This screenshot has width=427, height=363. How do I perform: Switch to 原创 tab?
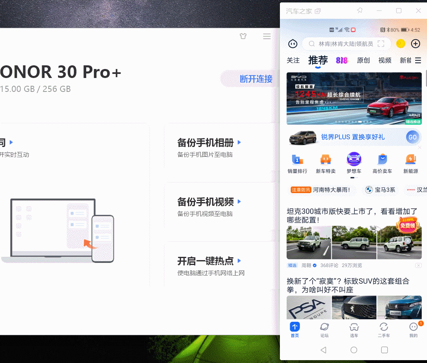363,60
